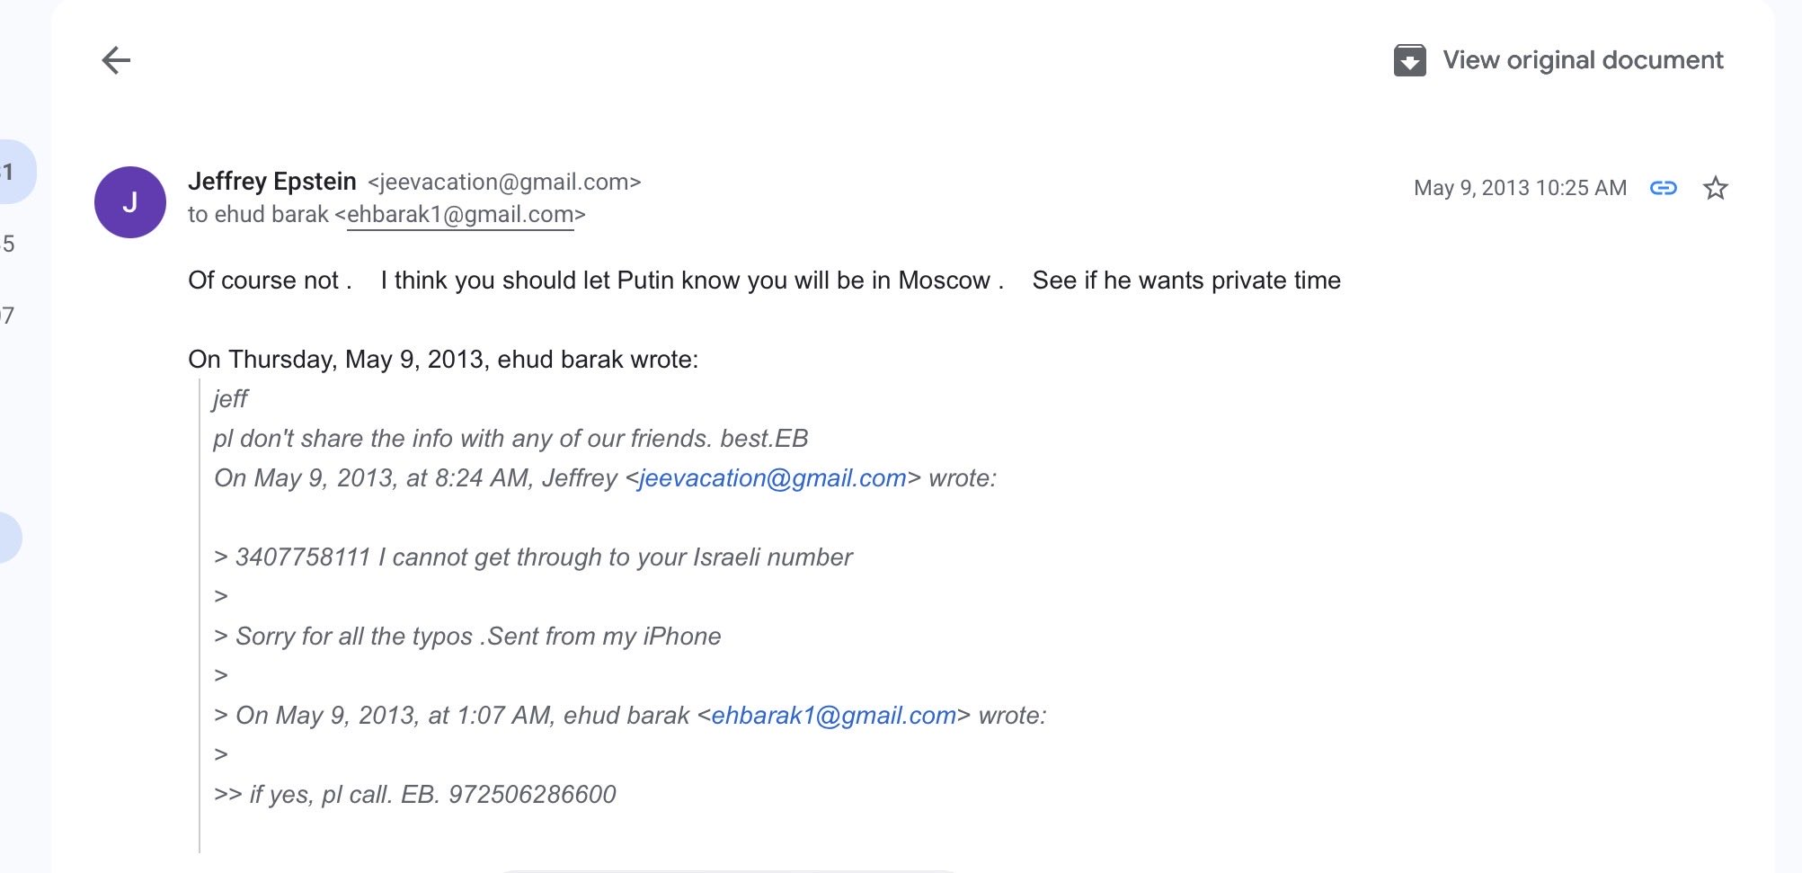This screenshot has height=873, width=1802.
Task: Star this email message
Action: 1715,188
